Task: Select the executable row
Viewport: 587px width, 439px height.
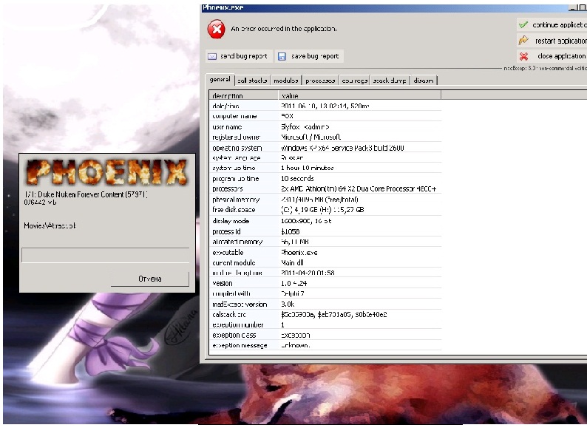Action: pos(325,253)
